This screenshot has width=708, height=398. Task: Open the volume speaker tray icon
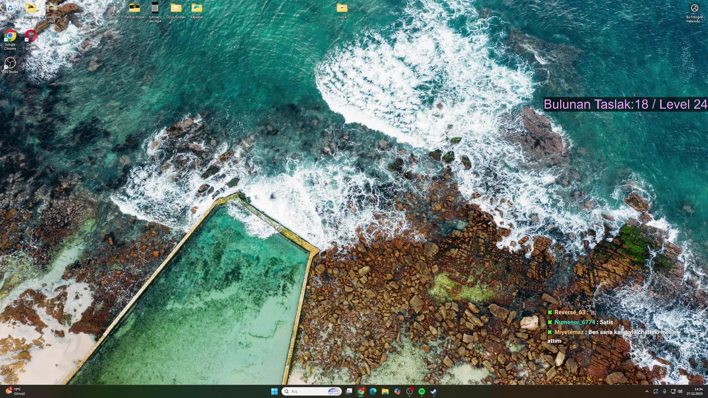(x=680, y=391)
